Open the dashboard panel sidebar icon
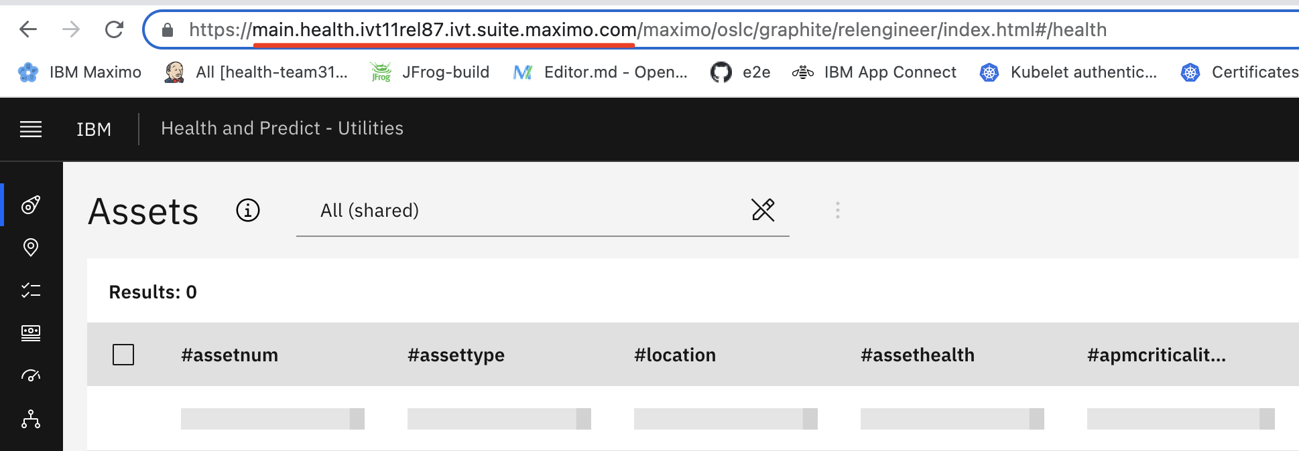The height and width of the screenshot is (451, 1299). coord(31,333)
